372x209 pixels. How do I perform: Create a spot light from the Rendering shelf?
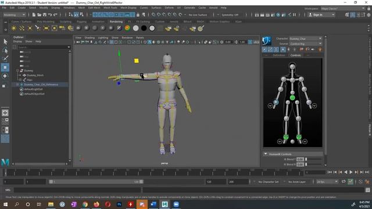(x=38, y=28)
